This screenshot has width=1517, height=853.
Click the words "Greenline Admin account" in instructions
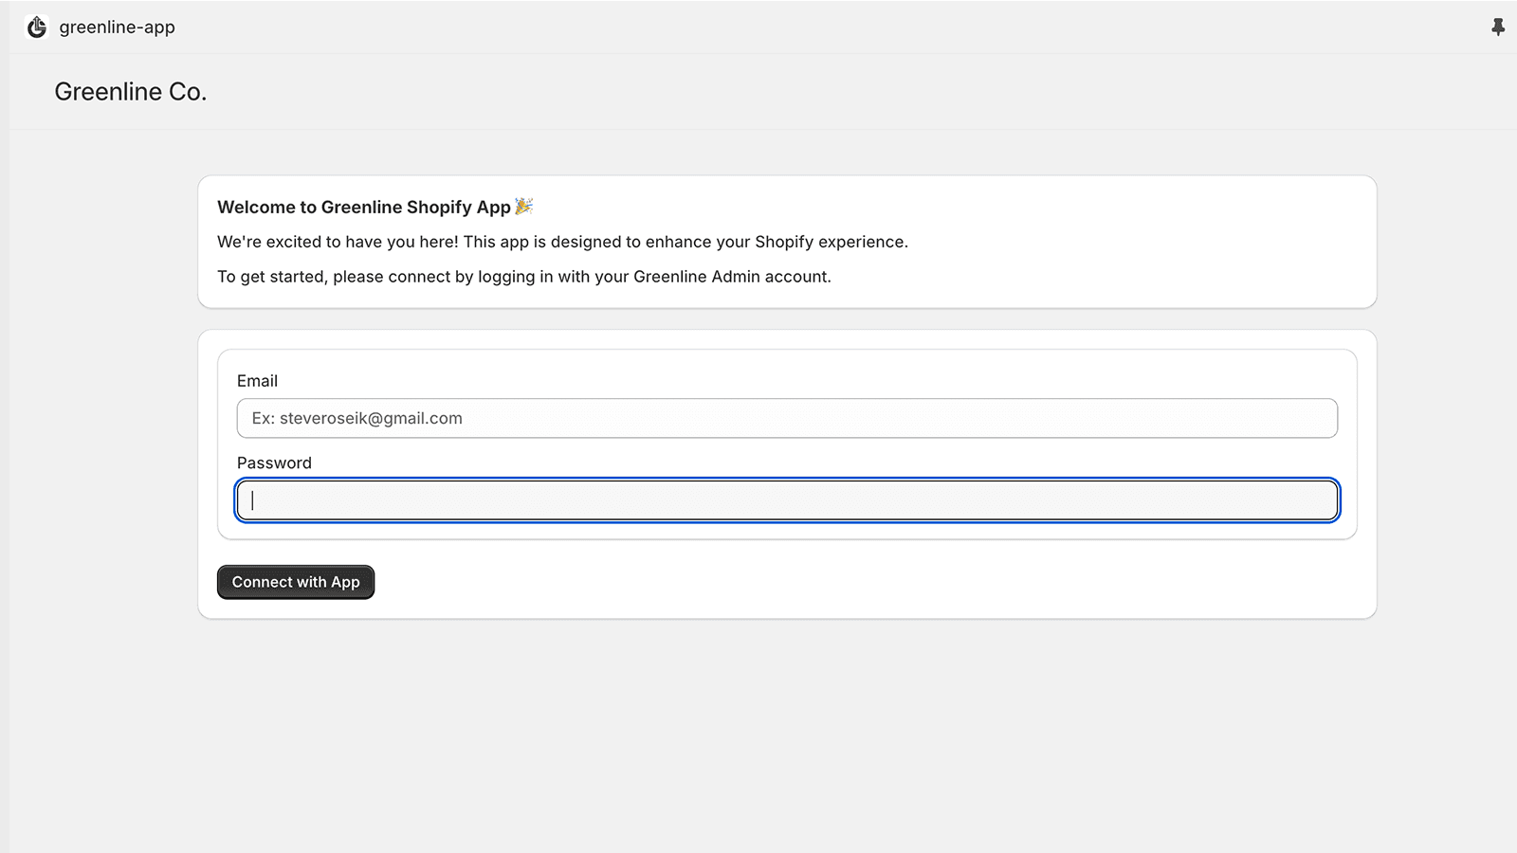[730, 277]
